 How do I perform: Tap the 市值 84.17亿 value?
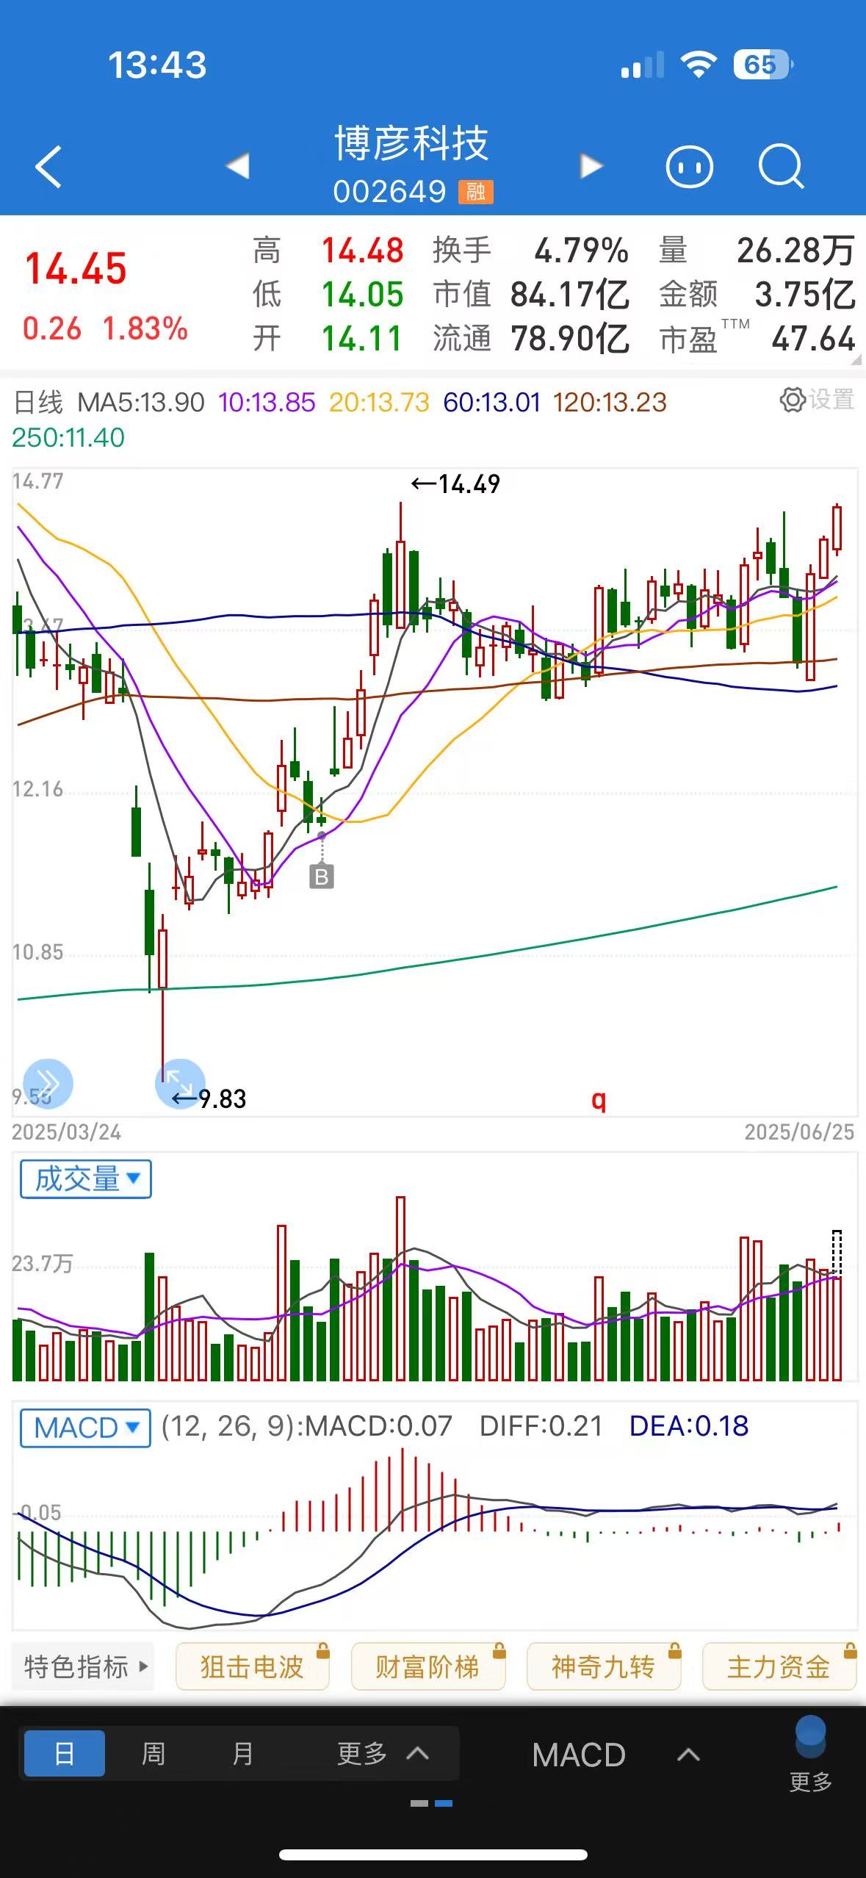pyautogui.click(x=570, y=295)
